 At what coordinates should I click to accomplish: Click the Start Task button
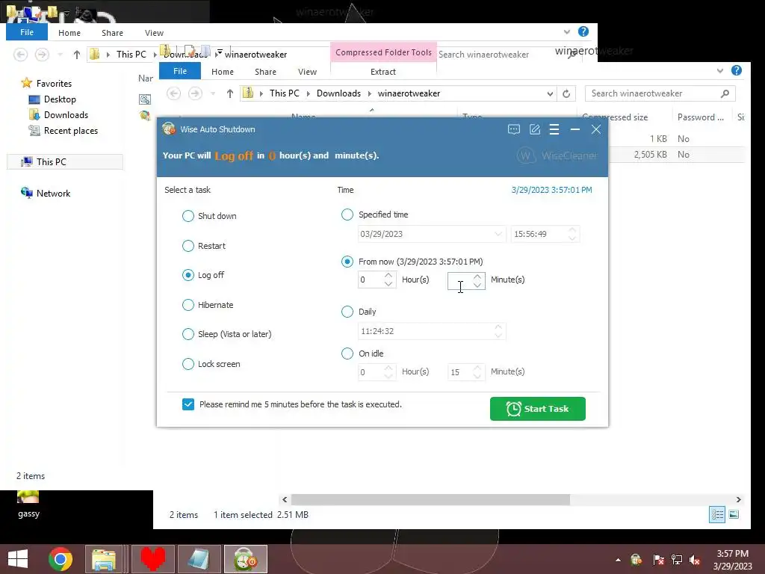tap(538, 409)
